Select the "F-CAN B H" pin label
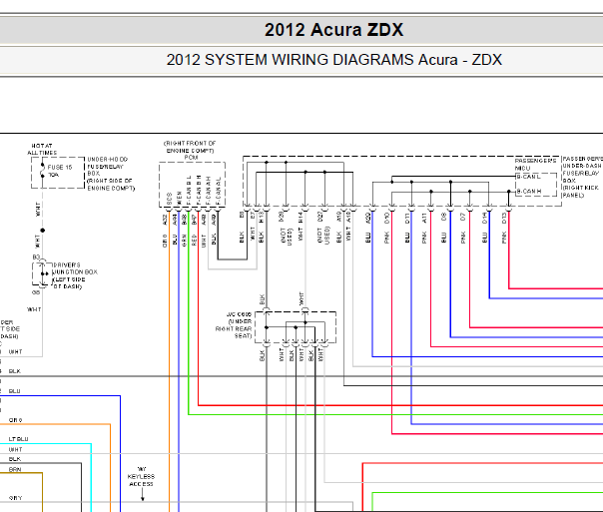Screen dimensions: 603x512 point(199,191)
